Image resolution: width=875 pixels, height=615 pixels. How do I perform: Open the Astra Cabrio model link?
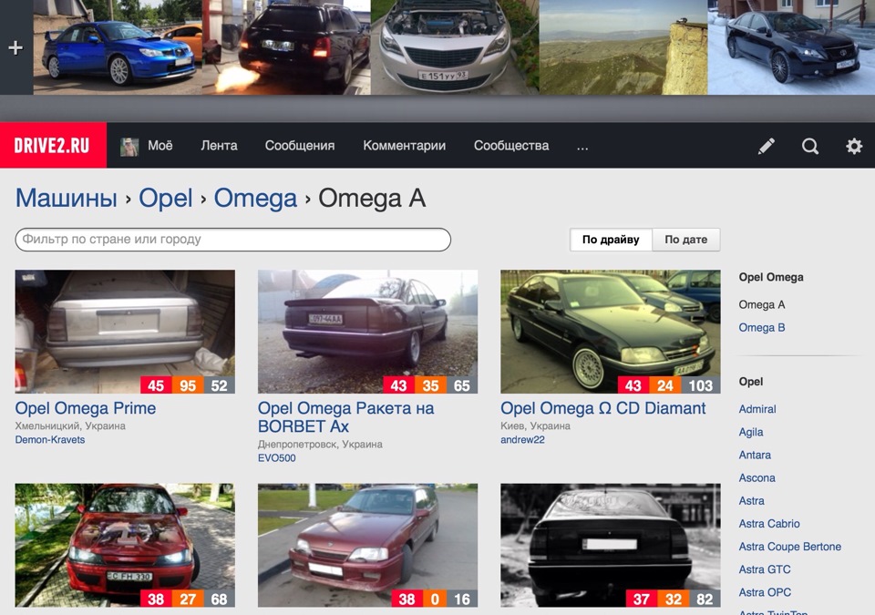[x=769, y=524]
